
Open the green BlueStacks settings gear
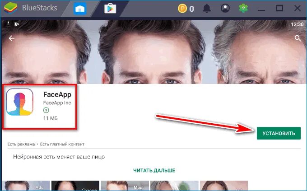(243, 8)
